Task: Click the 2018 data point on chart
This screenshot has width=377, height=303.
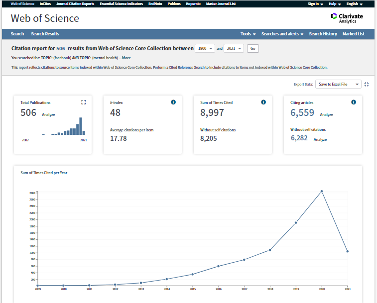Action: [x=270, y=250]
